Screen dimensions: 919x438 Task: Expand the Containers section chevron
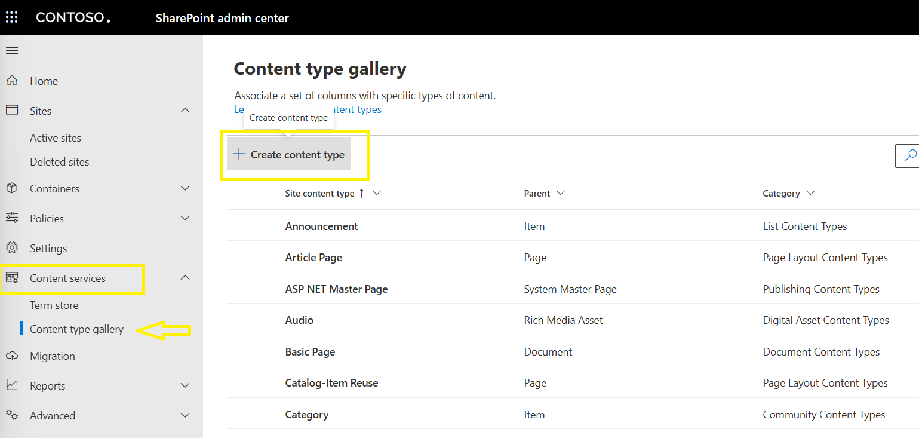coord(185,188)
